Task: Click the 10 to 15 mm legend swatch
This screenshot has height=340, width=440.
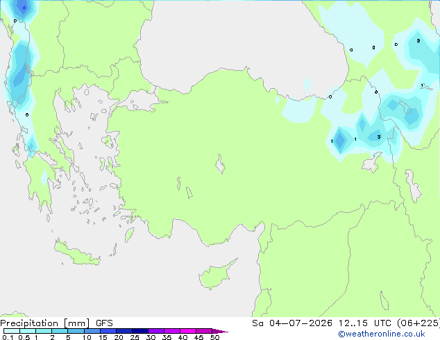Action: pos(92,331)
